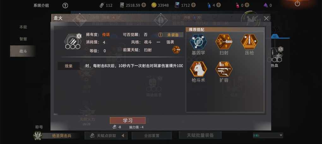
Task: Click the power icon at top right
Action: pyautogui.click(x=297, y=3)
